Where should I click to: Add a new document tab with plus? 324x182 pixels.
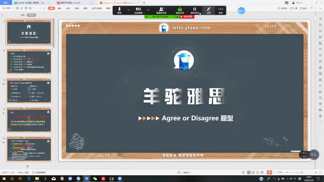(144, 3)
